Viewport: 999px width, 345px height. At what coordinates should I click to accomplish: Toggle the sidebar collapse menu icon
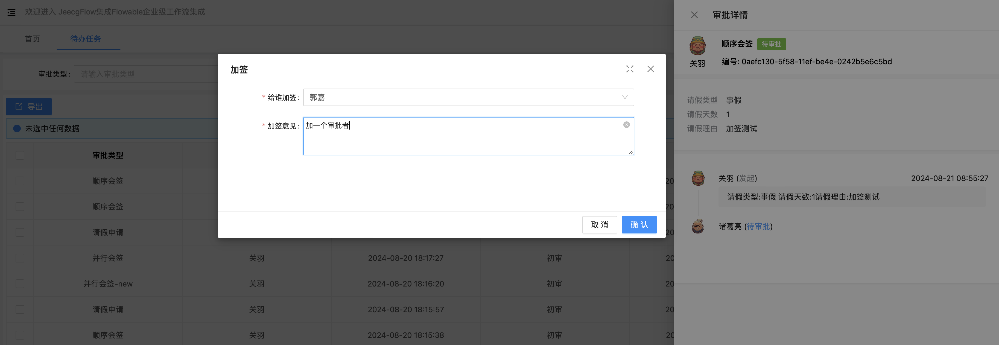click(12, 12)
